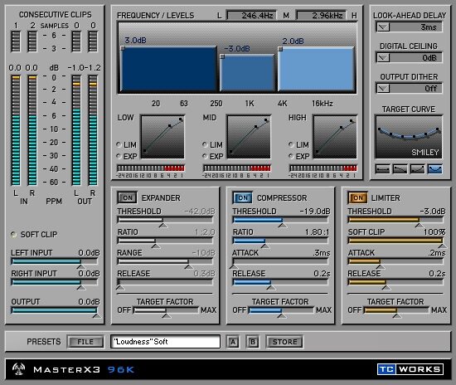
Task: Select the downward slope target curve icon
Action: (400, 168)
